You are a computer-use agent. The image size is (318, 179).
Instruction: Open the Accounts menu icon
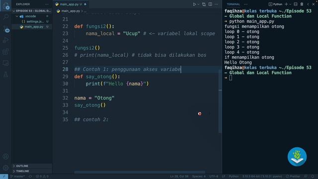(5, 157)
